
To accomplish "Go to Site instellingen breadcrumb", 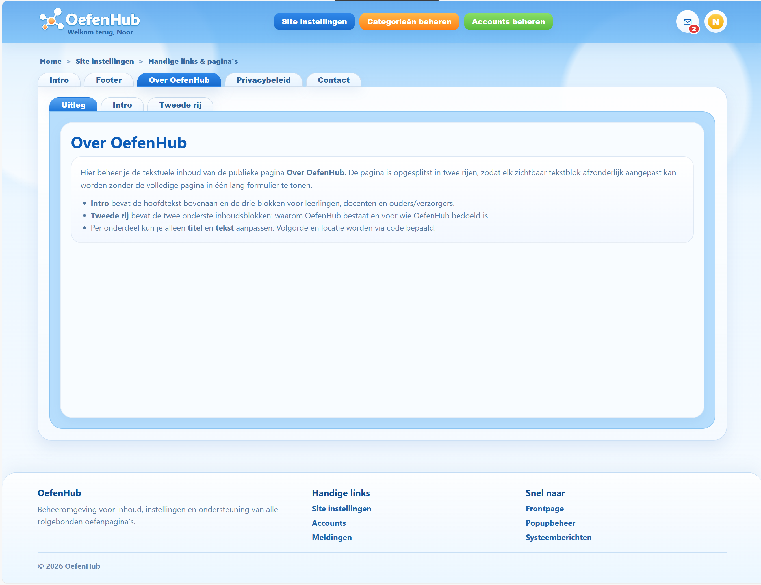I will (105, 61).
